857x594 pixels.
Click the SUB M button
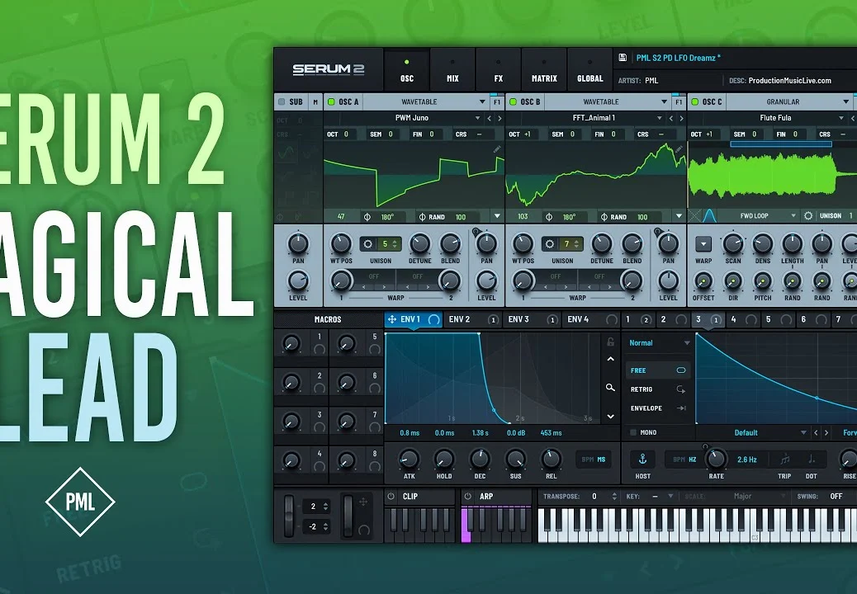pyautogui.click(x=315, y=101)
